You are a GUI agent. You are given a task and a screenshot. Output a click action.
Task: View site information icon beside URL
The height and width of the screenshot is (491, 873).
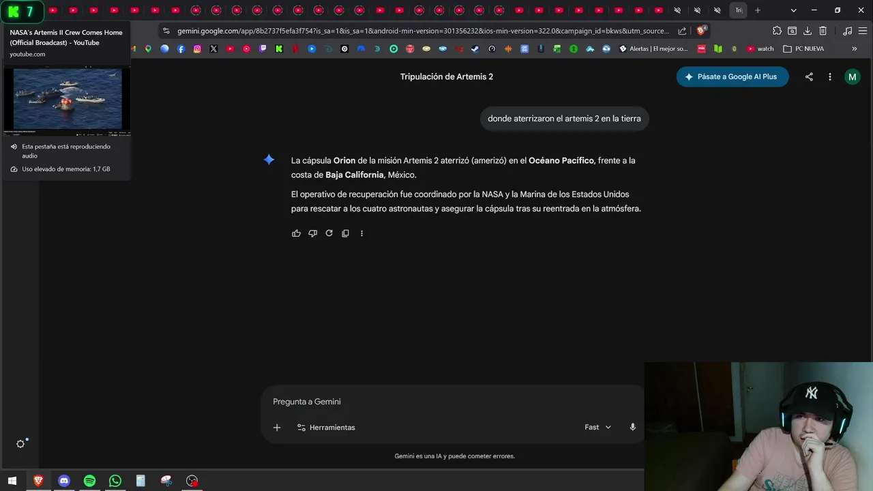tap(166, 31)
